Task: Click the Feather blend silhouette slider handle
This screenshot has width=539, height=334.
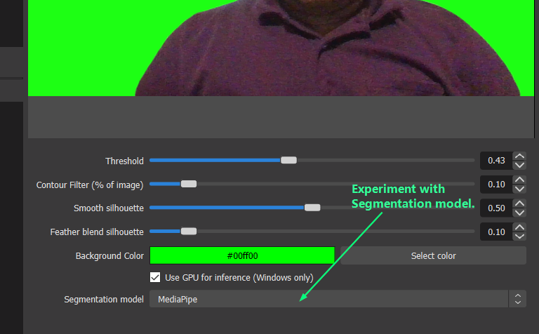Action: point(188,232)
